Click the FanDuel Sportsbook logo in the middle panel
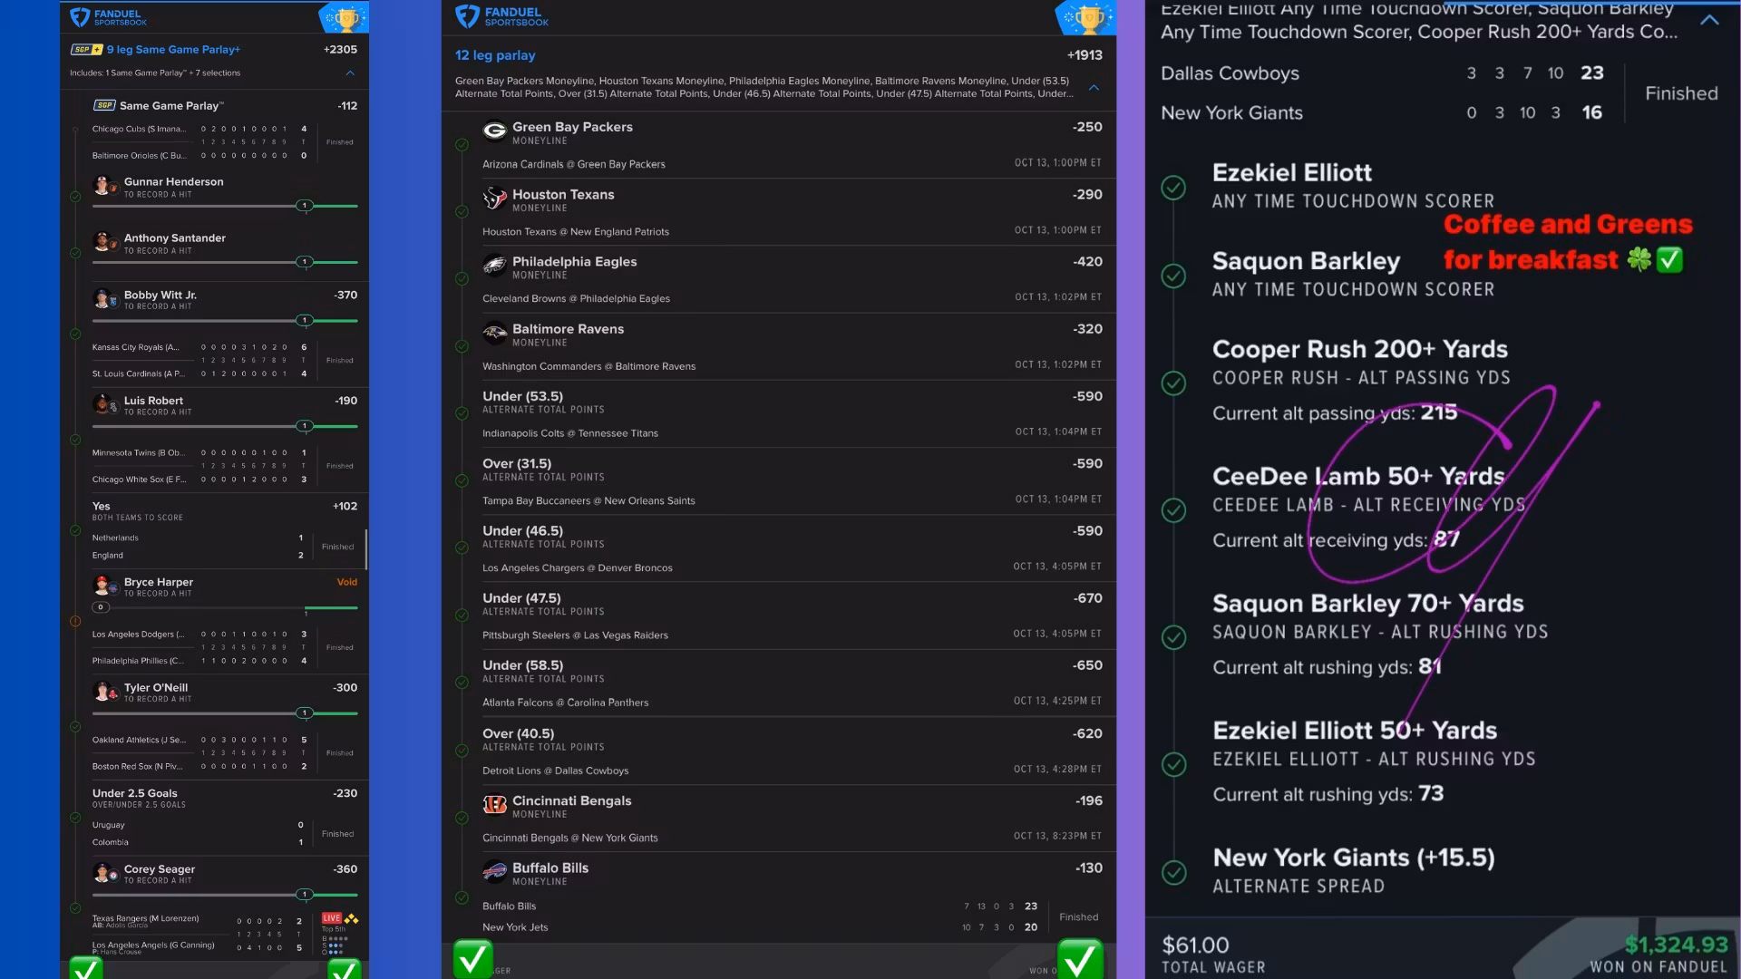 point(501,16)
